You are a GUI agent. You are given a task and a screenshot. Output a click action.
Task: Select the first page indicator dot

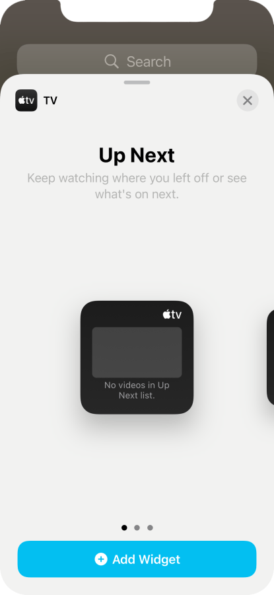(x=124, y=528)
